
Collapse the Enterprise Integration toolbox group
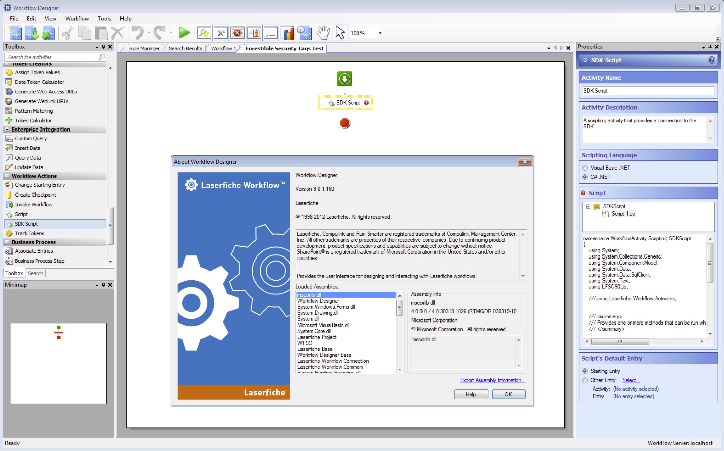pyautogui.click(x=7, y=130)
